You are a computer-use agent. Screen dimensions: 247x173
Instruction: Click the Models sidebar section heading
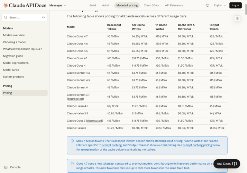tap(8, 28)
